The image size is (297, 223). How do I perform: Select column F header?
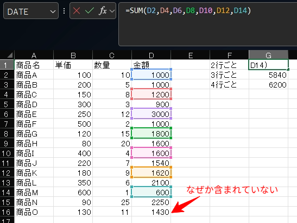click(229, 55)
